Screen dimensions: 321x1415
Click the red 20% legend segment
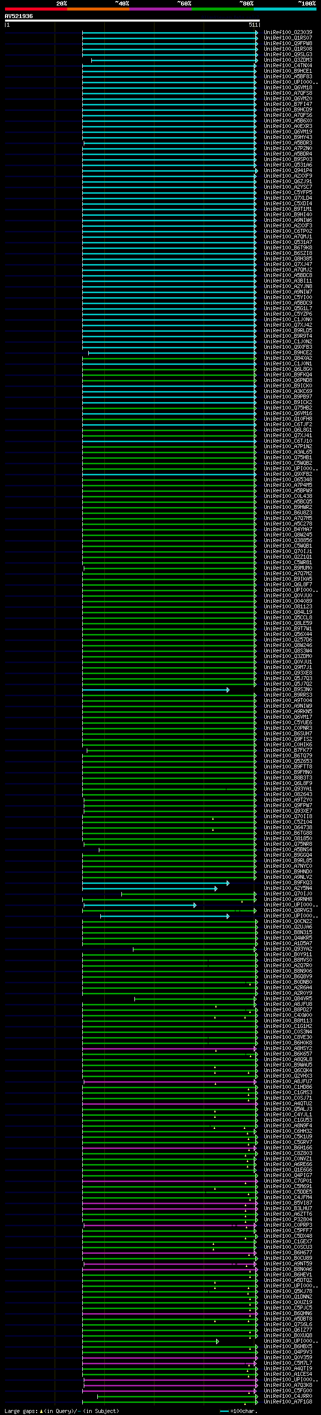pos(36,9)
